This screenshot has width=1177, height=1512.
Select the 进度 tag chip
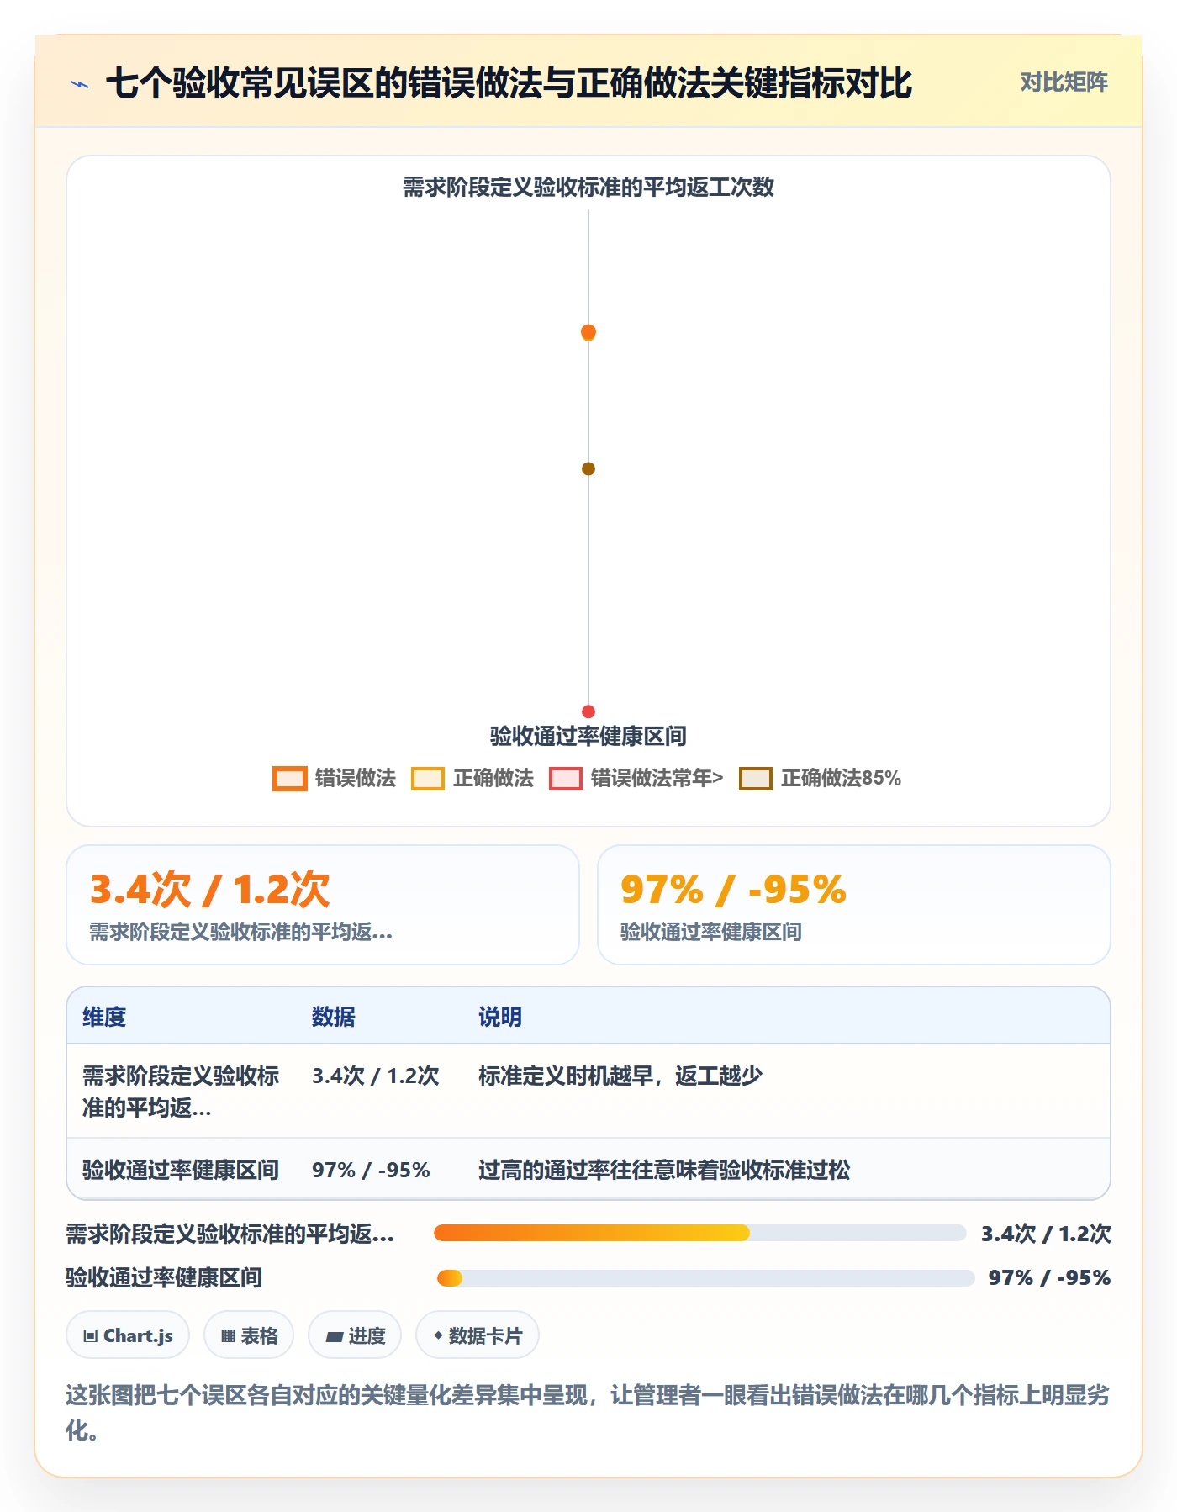355,1335
